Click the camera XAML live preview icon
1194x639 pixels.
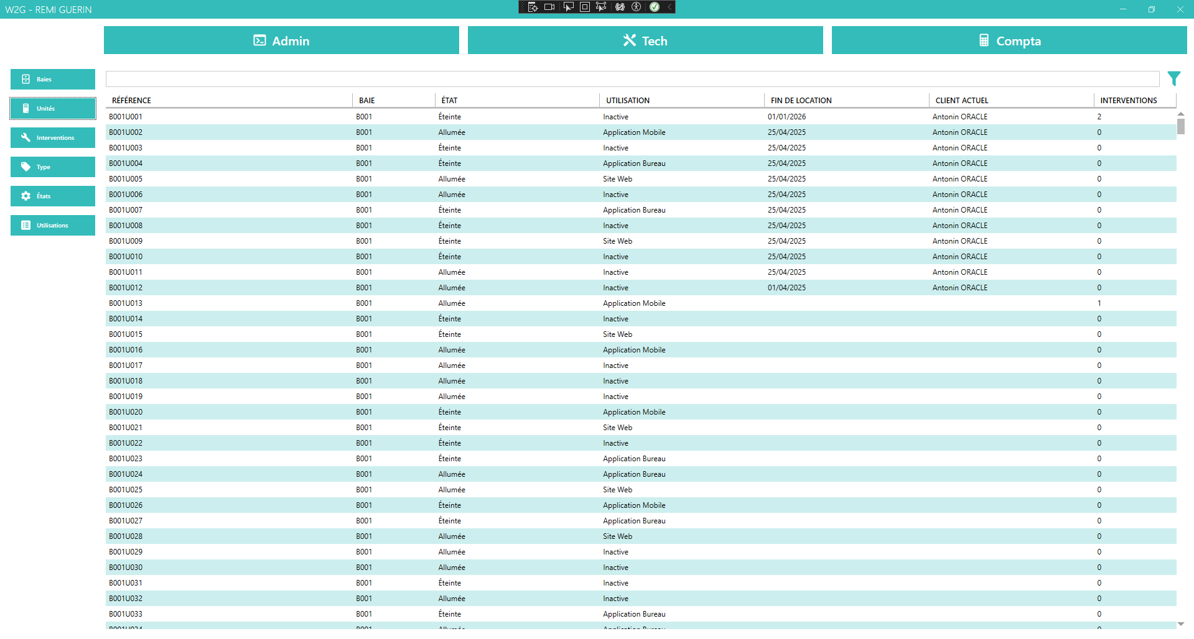coord(549,7)
